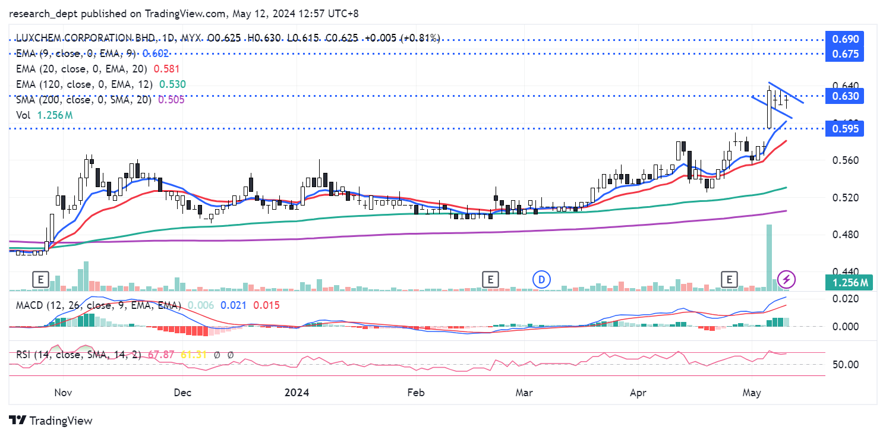Click the TradingView logo at bottom left
Screen dimensions: 886x436
[x=51, y=421]
